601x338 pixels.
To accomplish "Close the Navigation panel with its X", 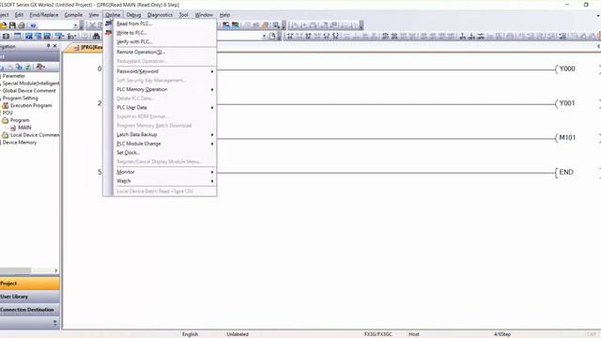I will (54, 46).
